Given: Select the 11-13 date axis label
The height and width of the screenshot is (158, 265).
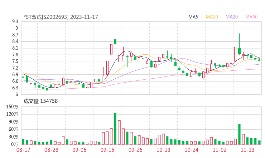Looking at the screenshot, I should click(x=247, y=150).
